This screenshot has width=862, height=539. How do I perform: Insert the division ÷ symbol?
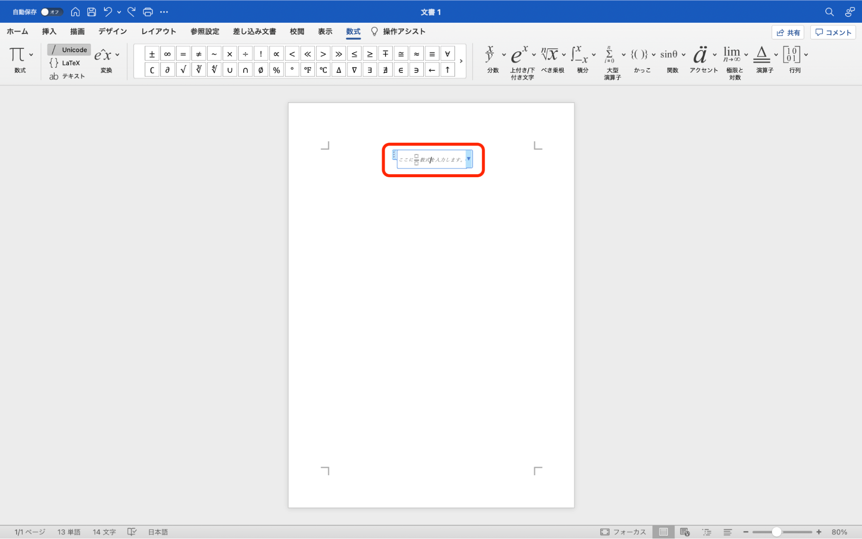pyautogui.click(x=245, y=54)
